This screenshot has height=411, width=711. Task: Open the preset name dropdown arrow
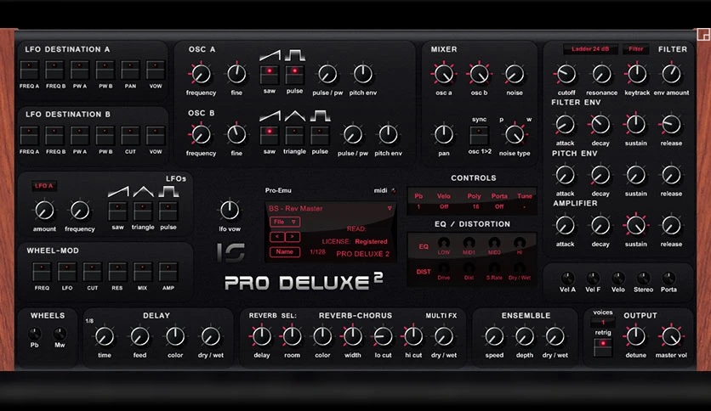coord(390,208)
